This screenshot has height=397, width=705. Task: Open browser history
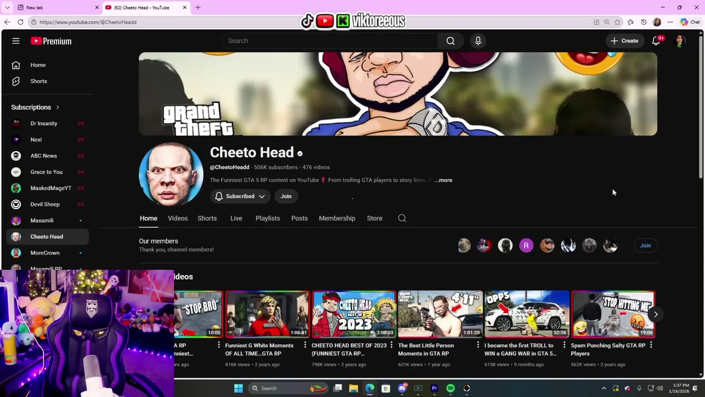pos(643,22)
